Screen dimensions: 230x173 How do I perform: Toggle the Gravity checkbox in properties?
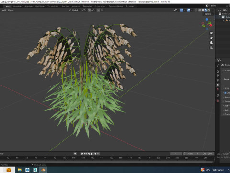[225, 93]
